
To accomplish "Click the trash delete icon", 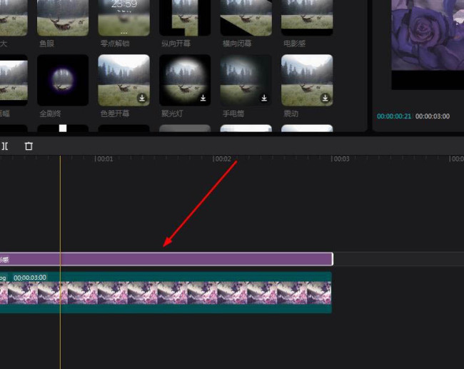I will tap(29, 146).
